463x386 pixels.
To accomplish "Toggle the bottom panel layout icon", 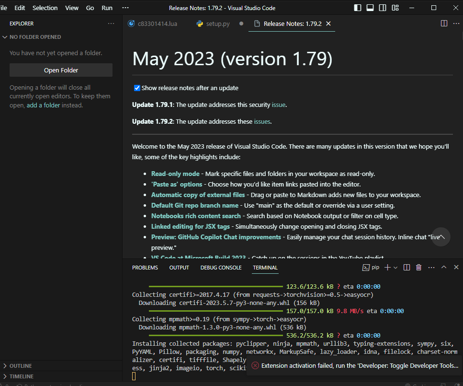I will pyautogui.click(x=370, y=8).
